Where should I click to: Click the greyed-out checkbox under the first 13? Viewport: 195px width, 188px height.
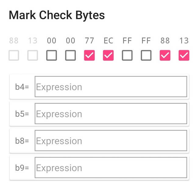pos(33,55)
